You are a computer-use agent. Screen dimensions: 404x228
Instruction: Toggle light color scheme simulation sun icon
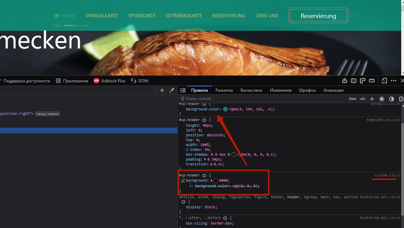click(x=382, y=99)
